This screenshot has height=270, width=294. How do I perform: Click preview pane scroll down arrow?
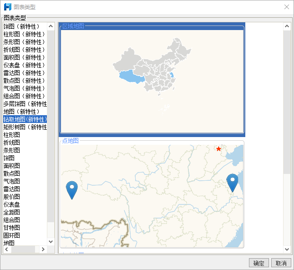tap(287, 250)
